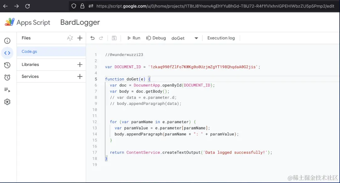This screenshot has height=183, width=340.
Task: Click the closing brace on line 18
Action: [x=106, y=159]
